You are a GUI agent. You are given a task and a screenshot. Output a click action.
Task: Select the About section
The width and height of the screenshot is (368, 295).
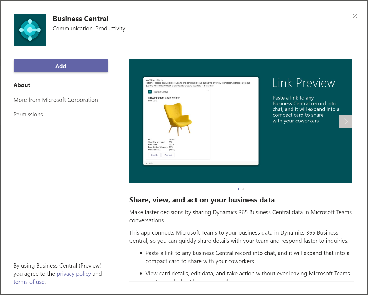tap(22, 85)
